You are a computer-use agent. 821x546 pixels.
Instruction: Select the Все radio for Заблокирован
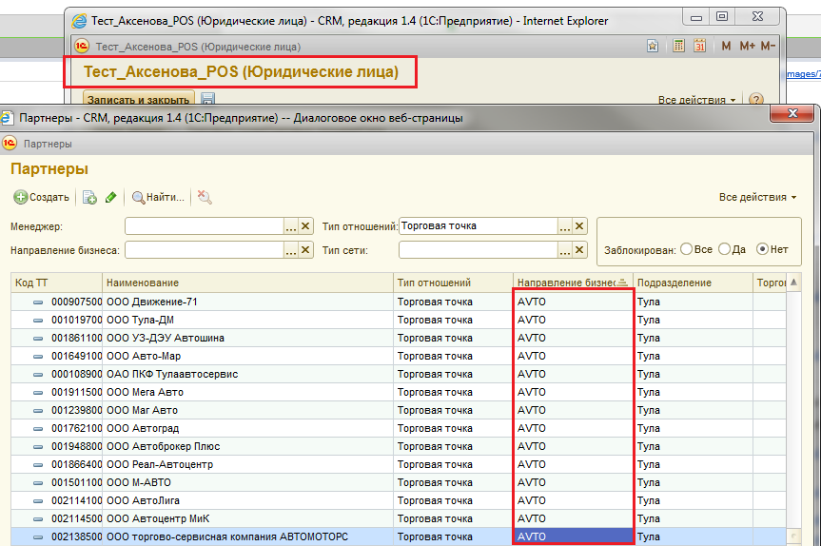(x=687, y=249)
